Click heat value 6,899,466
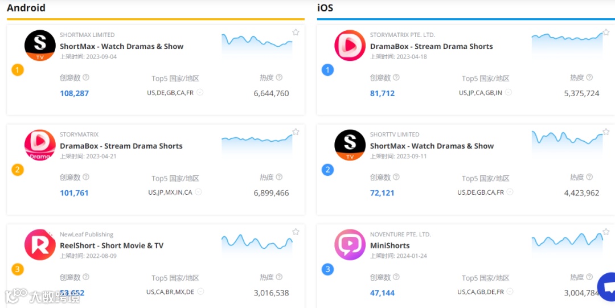 pos(272,193)
